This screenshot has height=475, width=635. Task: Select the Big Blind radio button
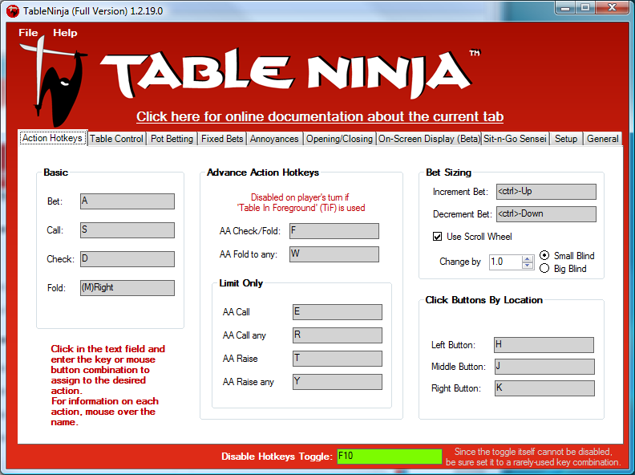coord(545,269)
